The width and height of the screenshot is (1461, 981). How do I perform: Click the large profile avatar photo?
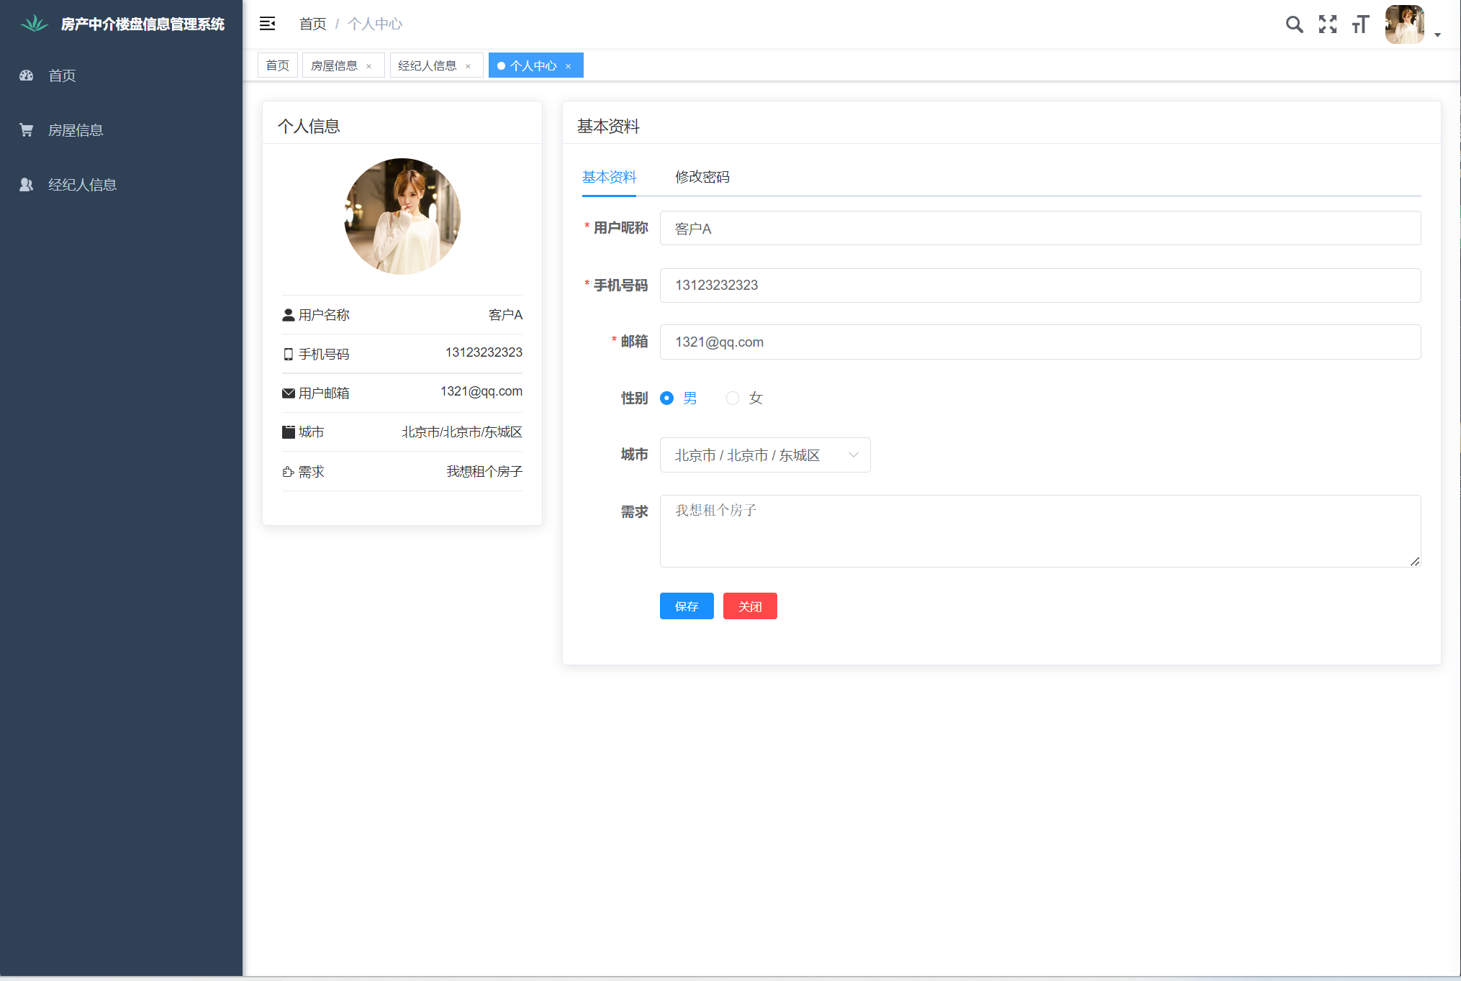[402, 216]
